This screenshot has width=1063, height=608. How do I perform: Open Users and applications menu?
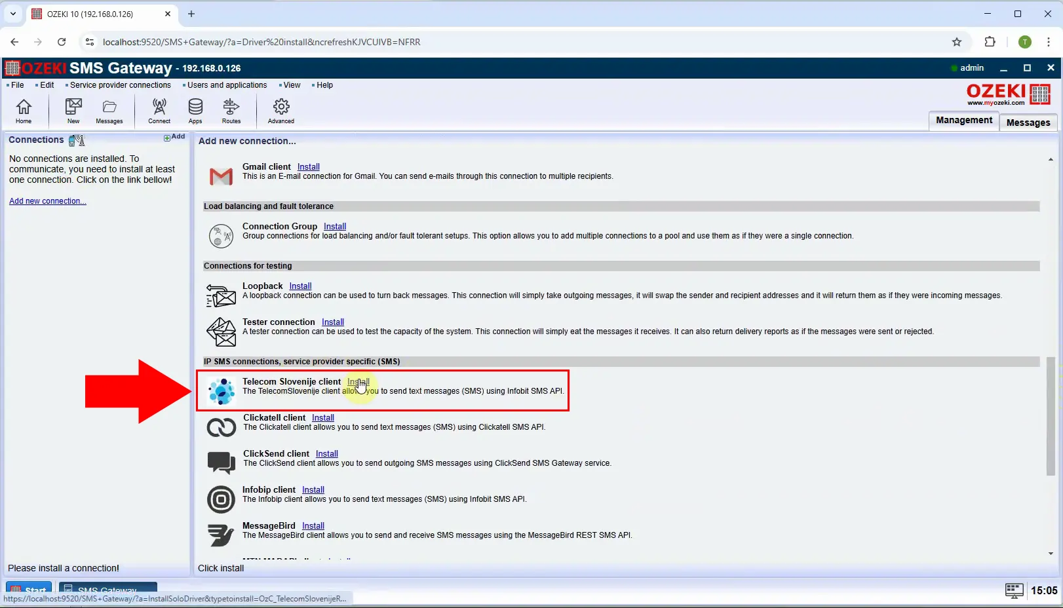coord(227,85)
